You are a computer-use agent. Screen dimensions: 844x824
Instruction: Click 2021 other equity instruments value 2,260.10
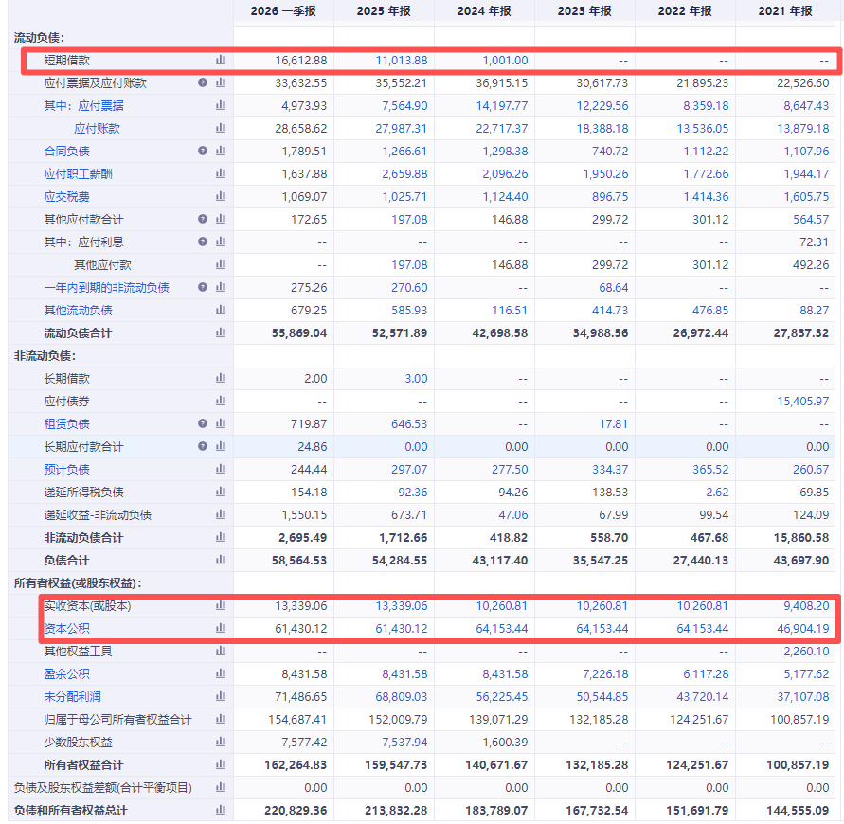(x=806, y=652)
